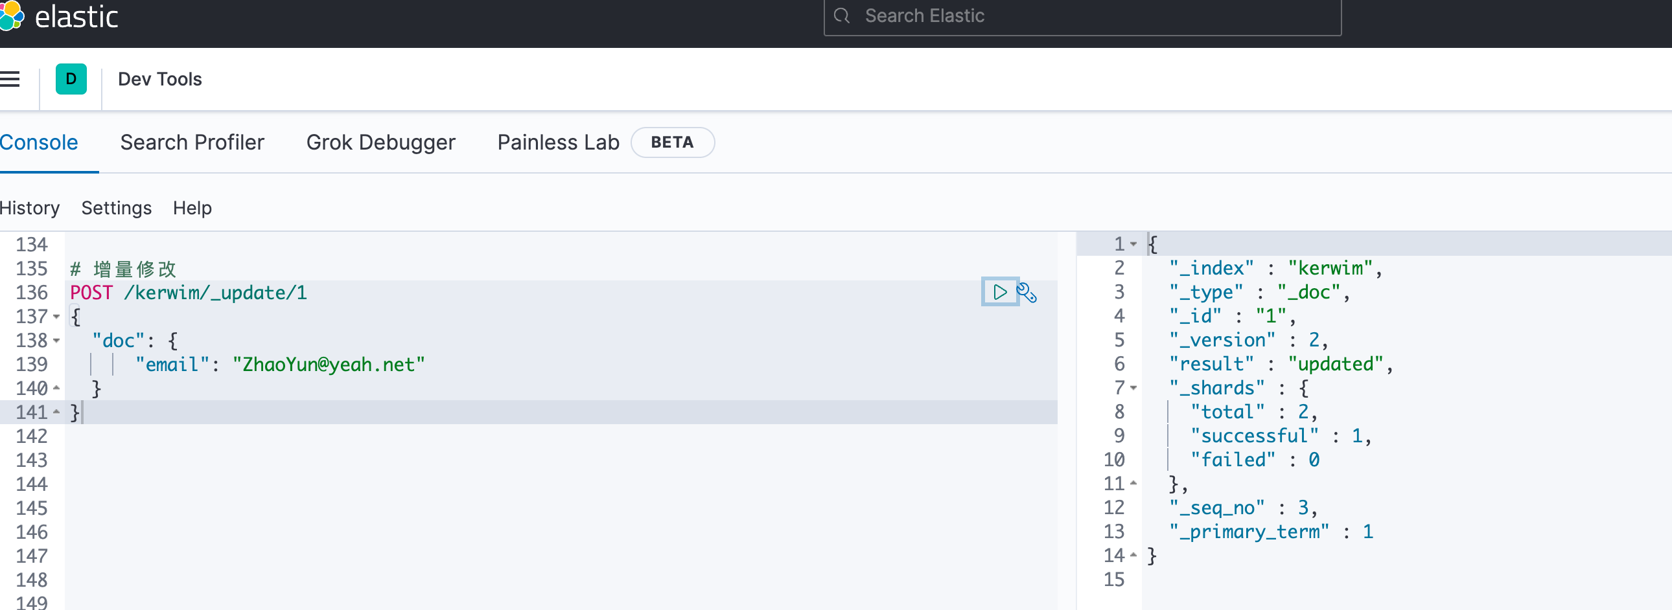Click the "total" : 2 response line
1672x610 pixels.
[x=1254, y=412]
